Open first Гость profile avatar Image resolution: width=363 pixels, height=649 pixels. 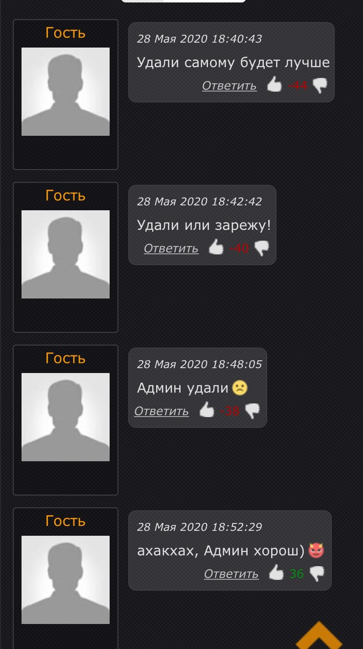65,92
